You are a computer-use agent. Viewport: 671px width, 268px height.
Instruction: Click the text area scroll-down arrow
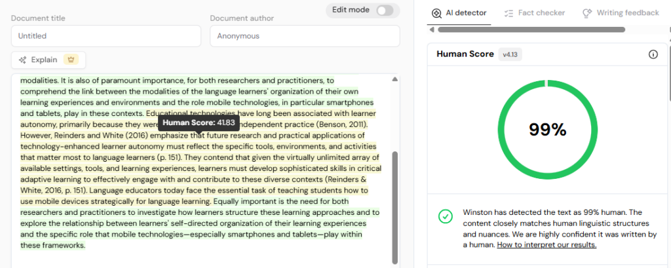click(x=394, y=261)
